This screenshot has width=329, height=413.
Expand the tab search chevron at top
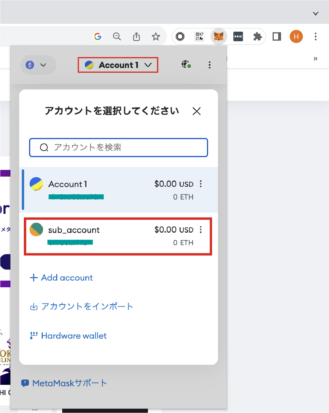pyautogui.click(x=316, y=13)
